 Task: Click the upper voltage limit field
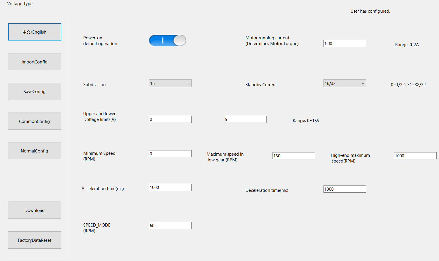pos(245,119)
